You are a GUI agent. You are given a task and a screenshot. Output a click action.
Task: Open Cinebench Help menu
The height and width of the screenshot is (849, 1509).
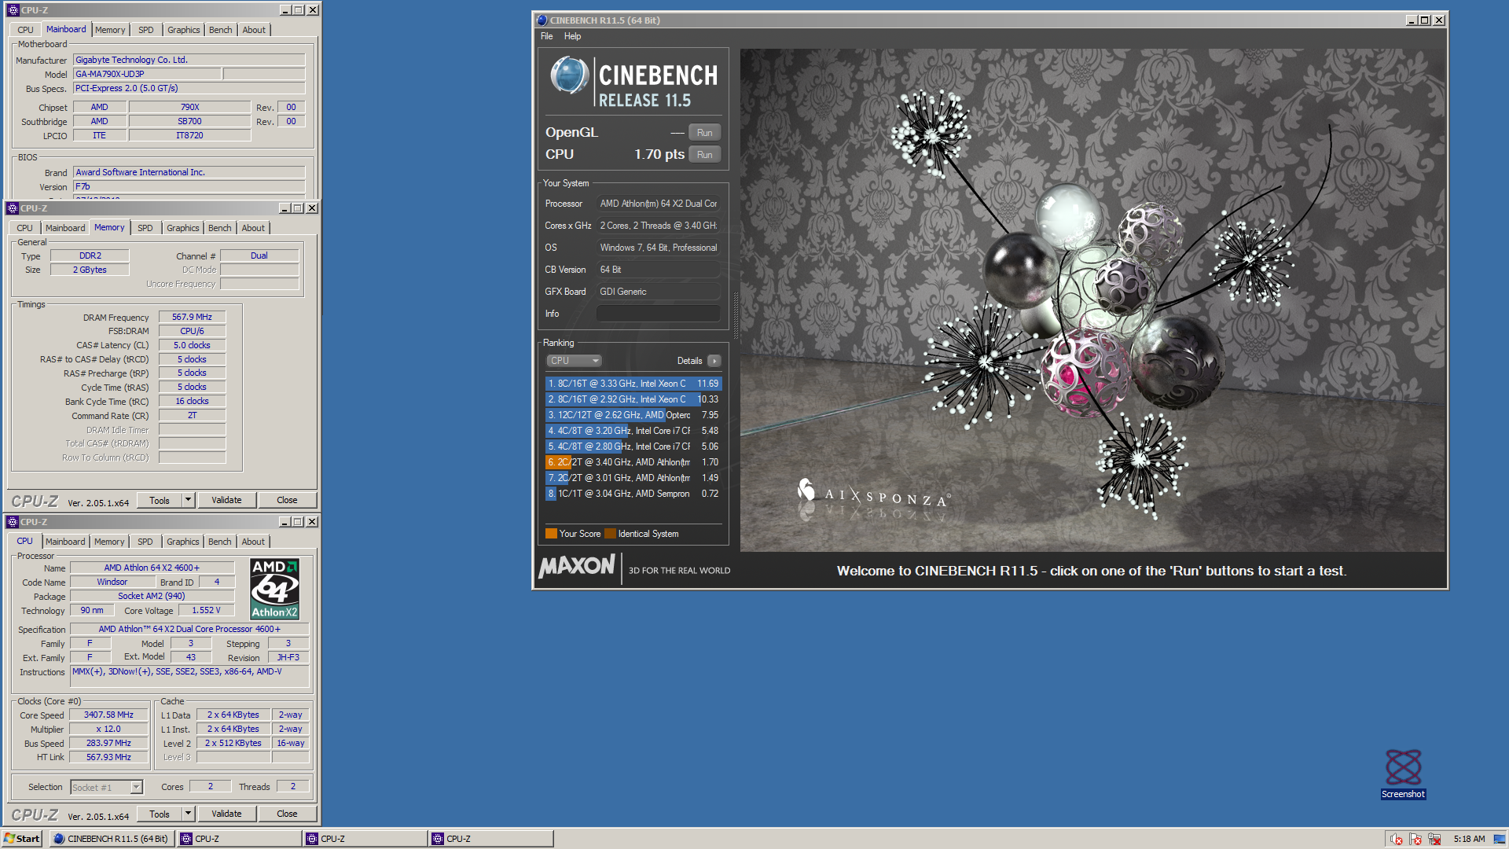(572, 36)
